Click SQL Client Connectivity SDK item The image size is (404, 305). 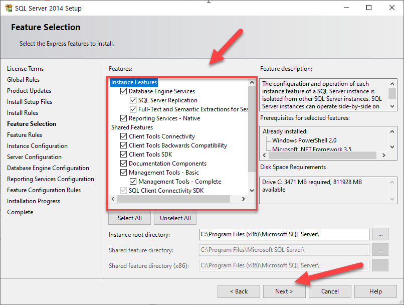pos(166,191)
